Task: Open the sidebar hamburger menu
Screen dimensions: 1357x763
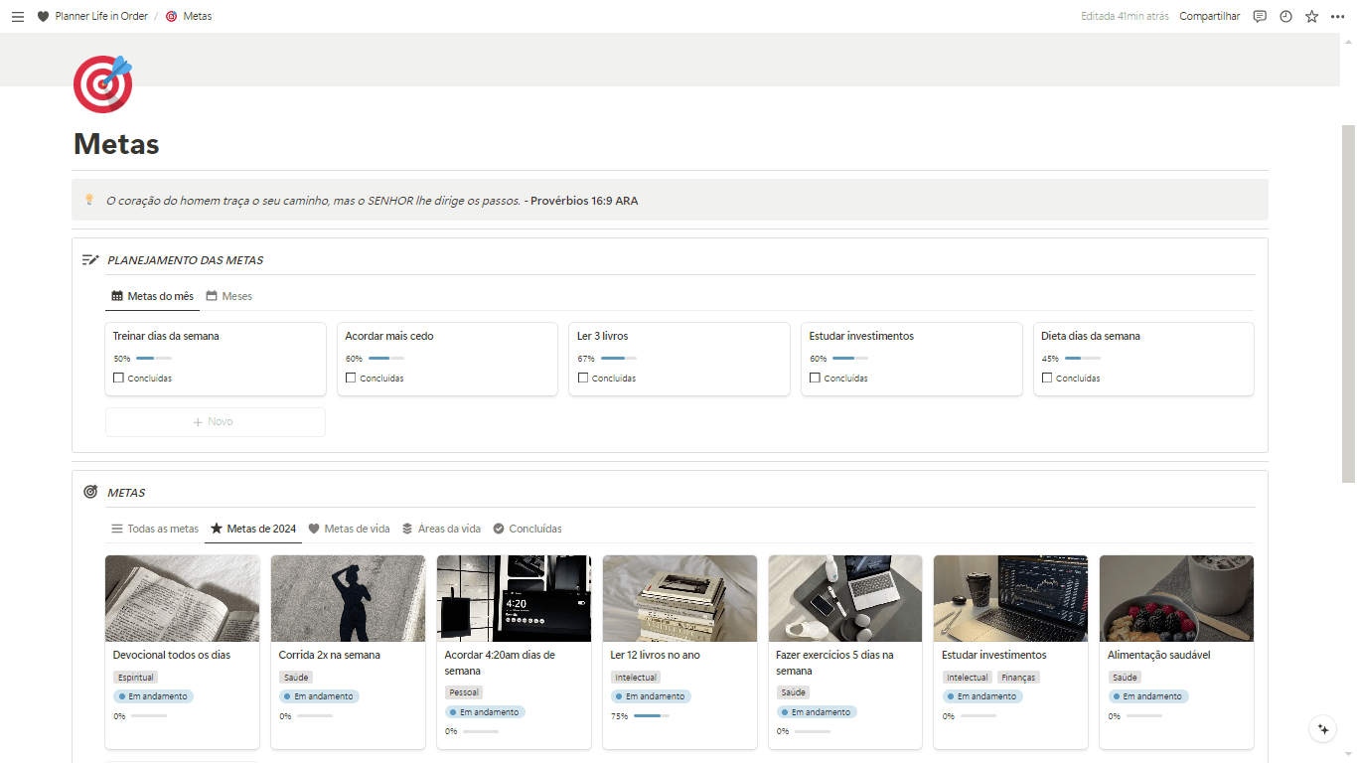Action: tap(18, 17)
